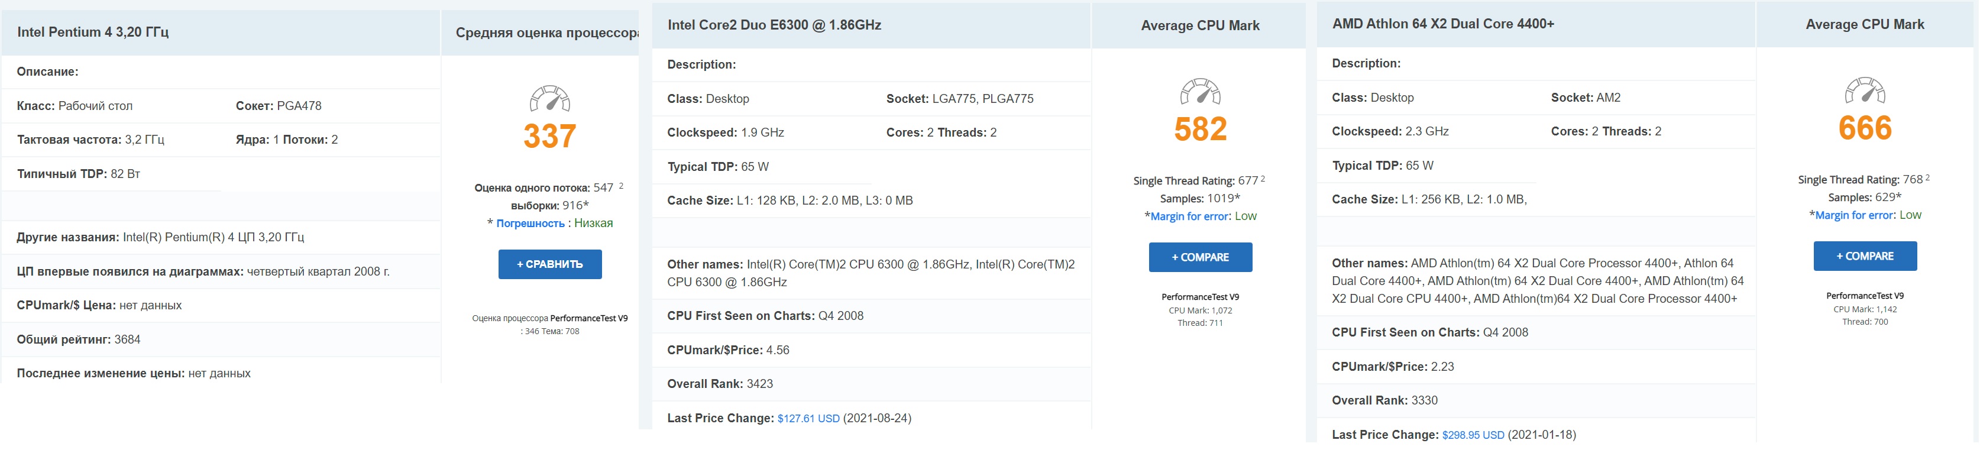Screen dimensions: 1980x453
Task: Click the orange 582 CPU Mark score
Action: click(1200, 129)
